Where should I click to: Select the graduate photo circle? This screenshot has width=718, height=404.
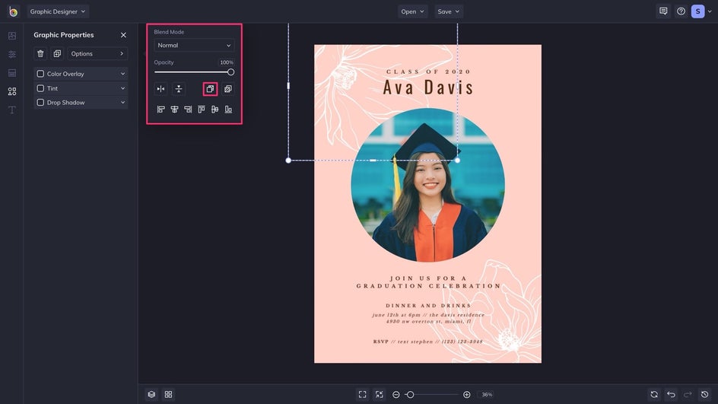pyautogui.click(x=427, y=185)
